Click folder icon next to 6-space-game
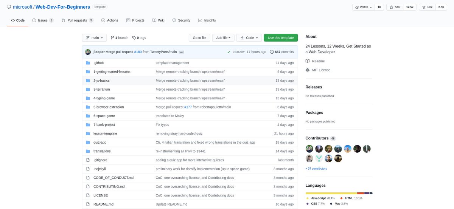 88,116
